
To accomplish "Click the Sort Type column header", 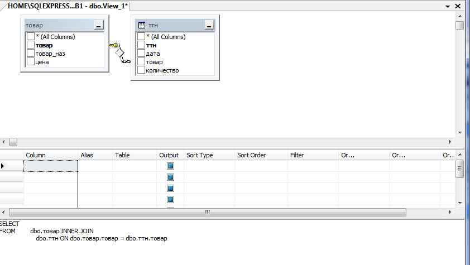I will tap(209, 155).
